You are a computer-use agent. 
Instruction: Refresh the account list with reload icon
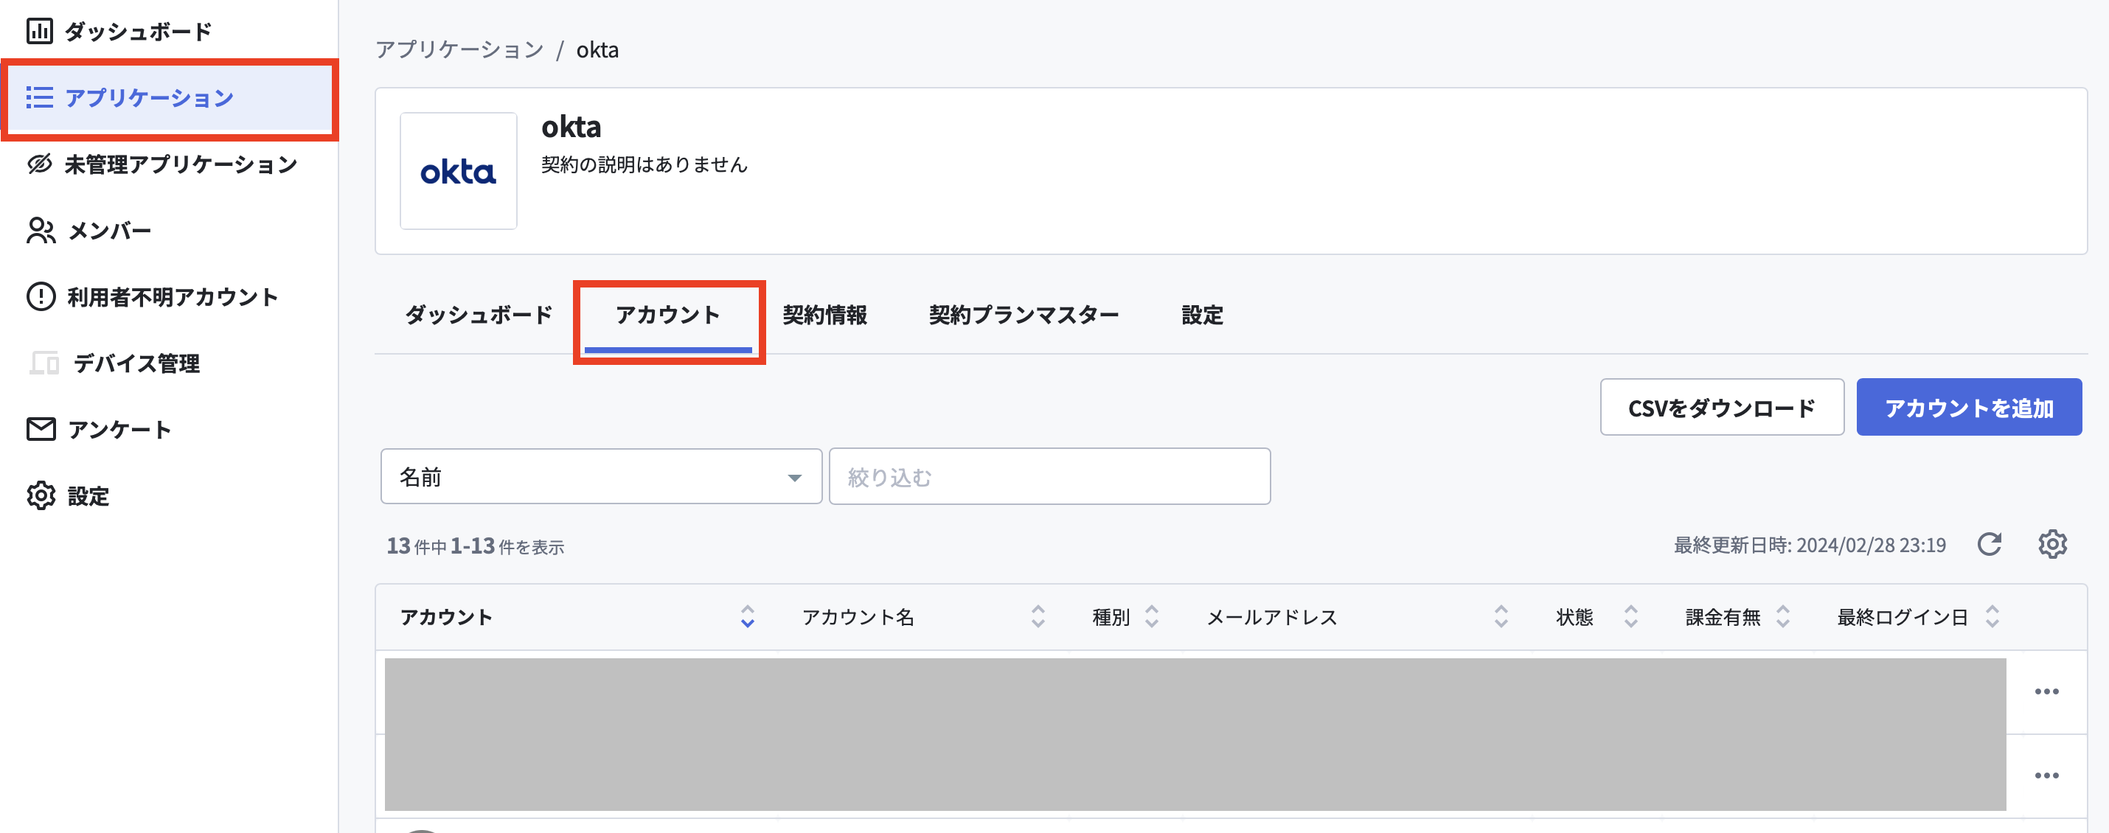coord(1990,544)
